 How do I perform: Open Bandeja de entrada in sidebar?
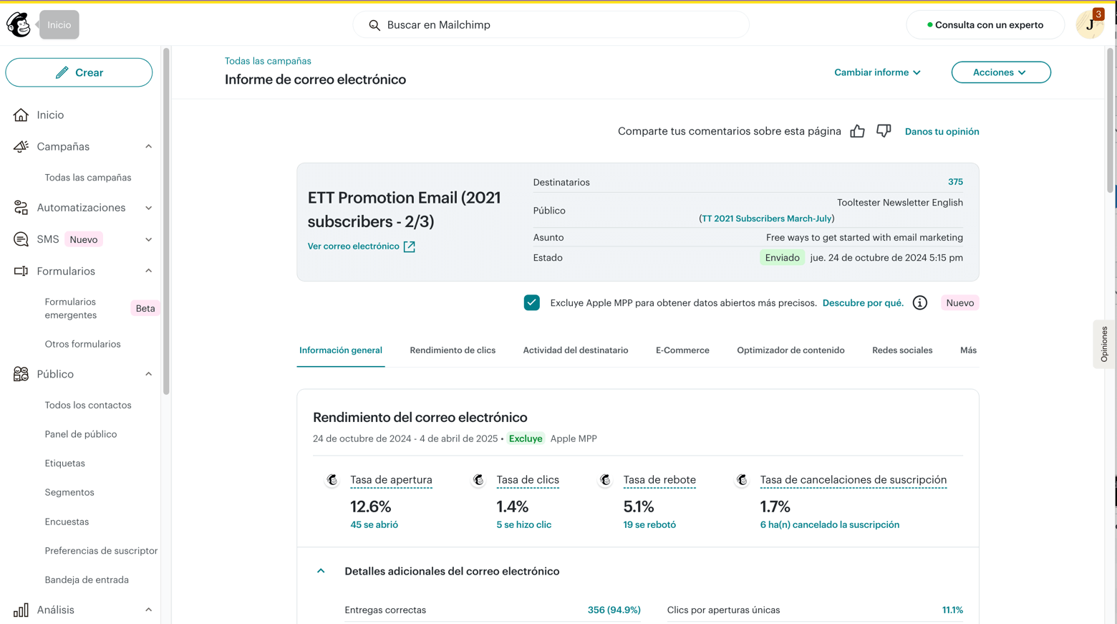coord(87,580)
